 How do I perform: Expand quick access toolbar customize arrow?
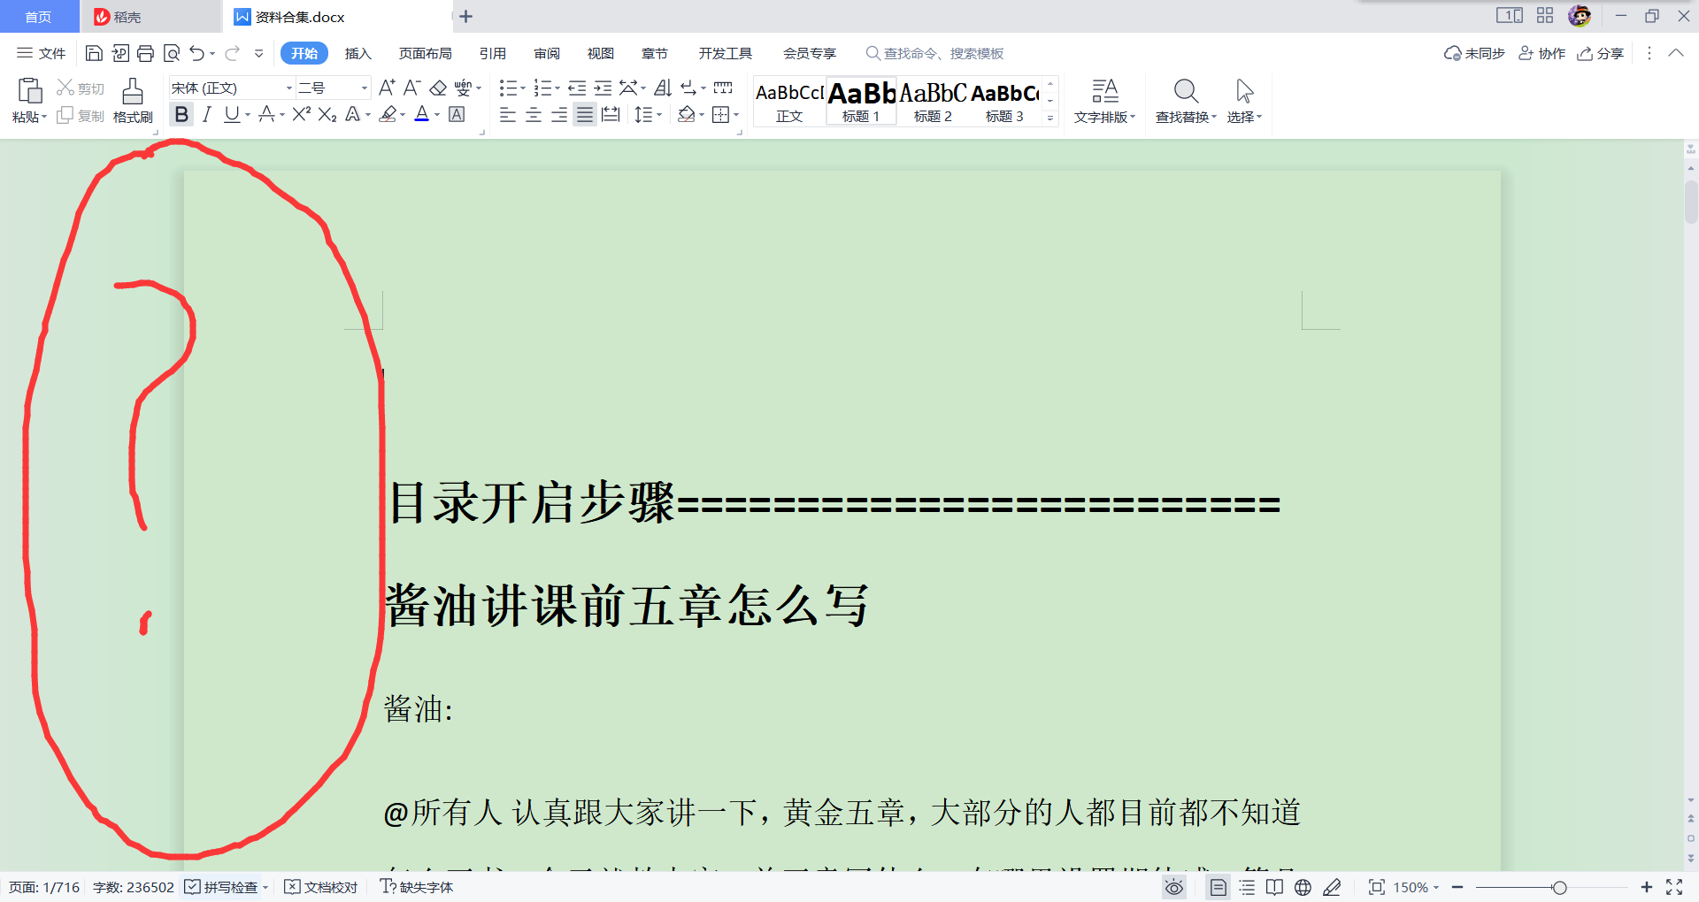point(258,53)
